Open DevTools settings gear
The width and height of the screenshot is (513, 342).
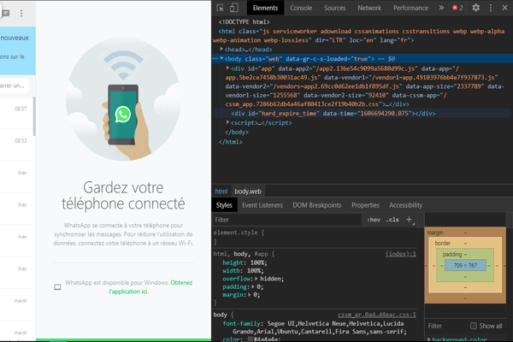pos(476,8)
